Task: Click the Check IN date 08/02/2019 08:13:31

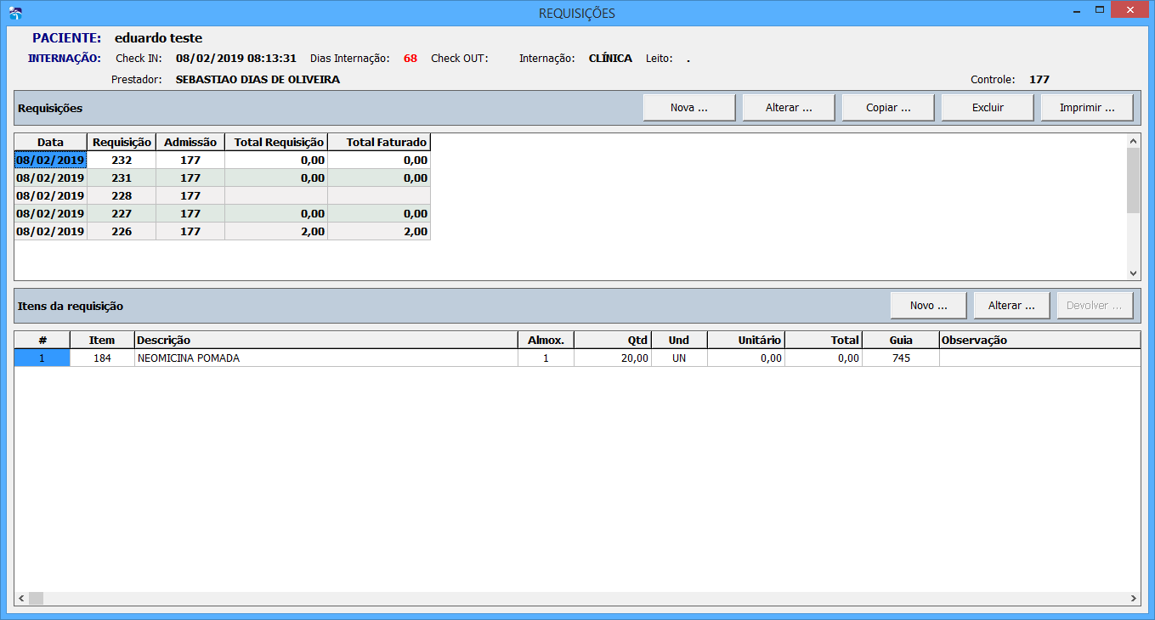Action: click(236, 59)
